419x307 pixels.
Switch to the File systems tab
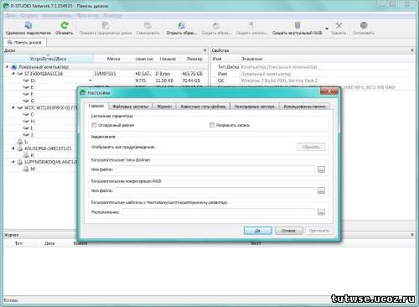[x=131, y=107]
